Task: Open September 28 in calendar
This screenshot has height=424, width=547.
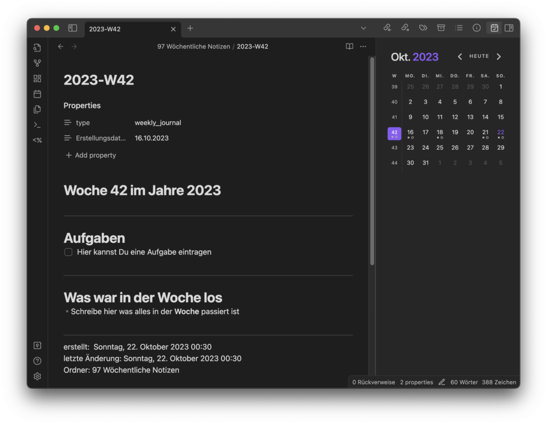Action: point(455,87)
